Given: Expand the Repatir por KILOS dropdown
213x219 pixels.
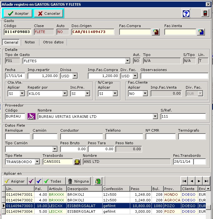Looking at the screenshot, I should [65, 94].
